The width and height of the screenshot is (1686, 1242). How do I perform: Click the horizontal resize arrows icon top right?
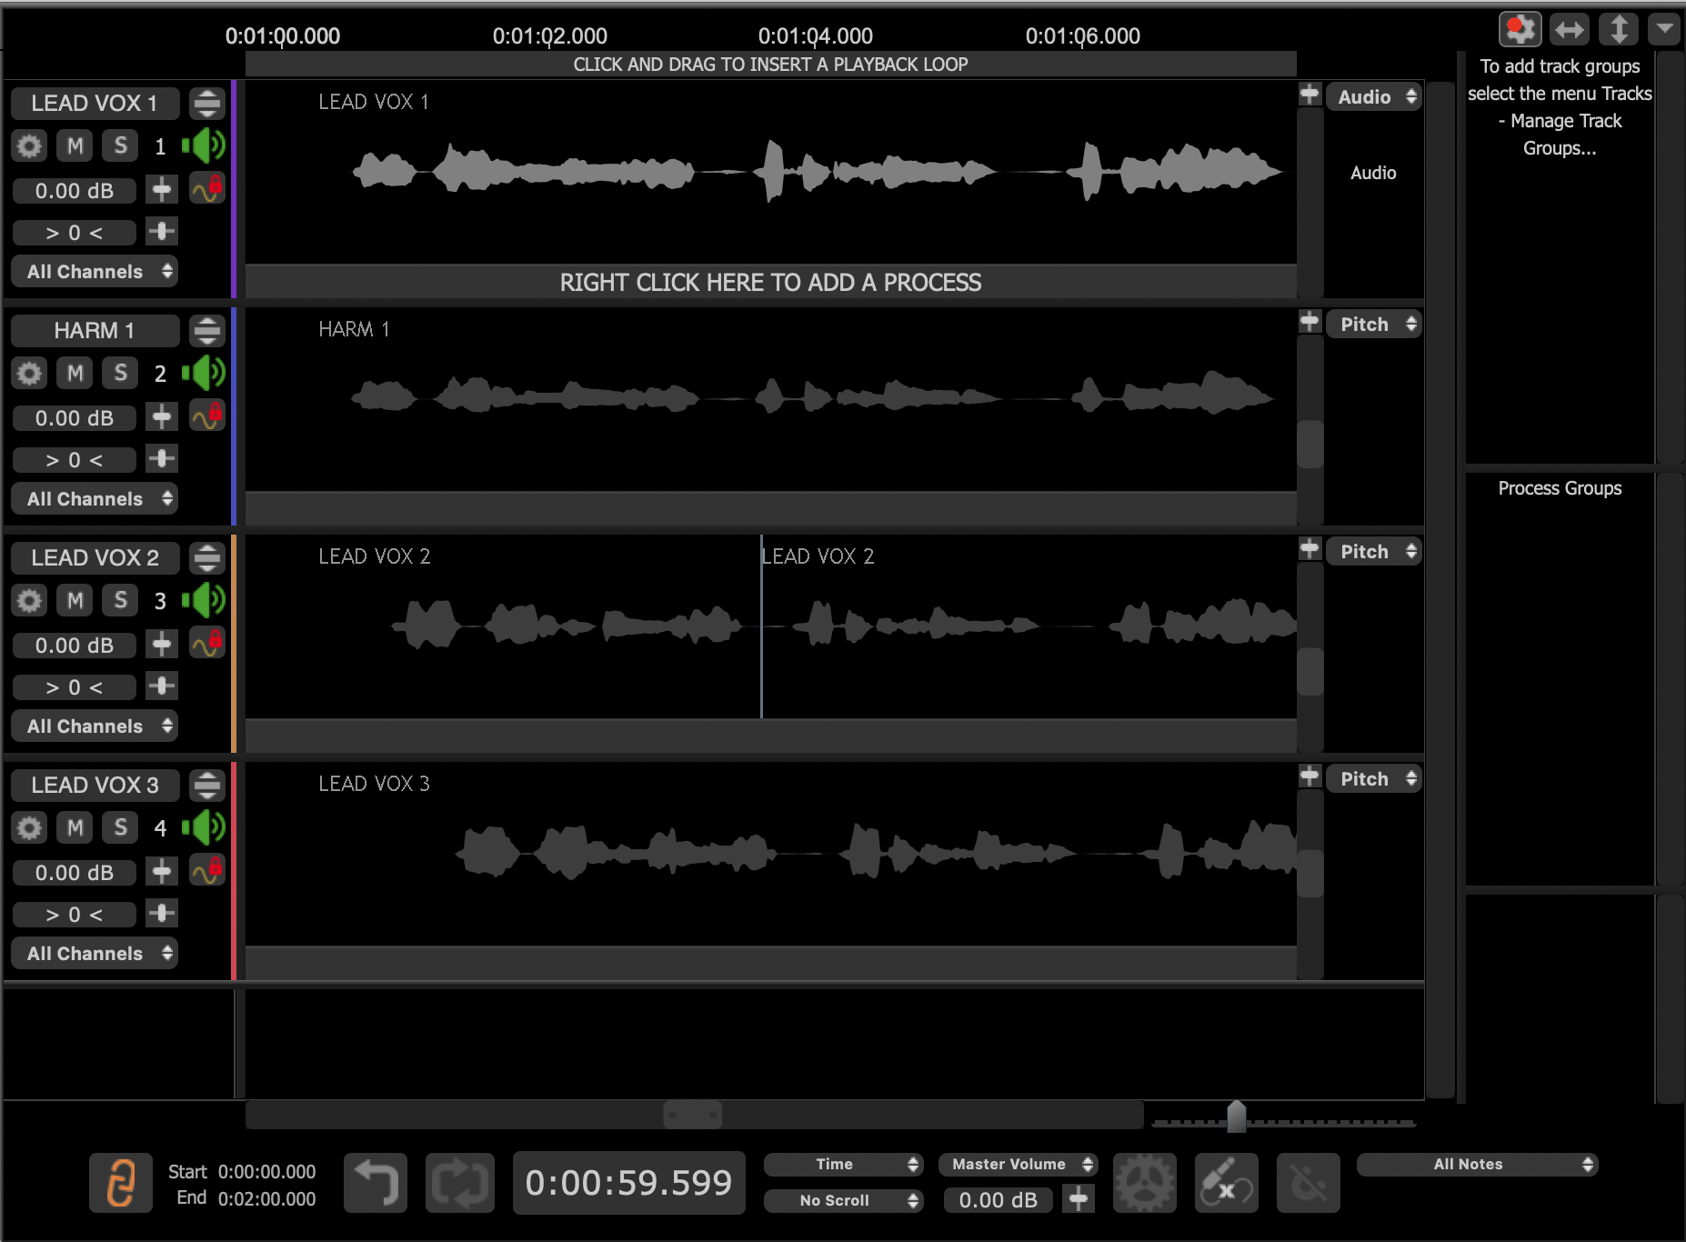pos(1569,30)
